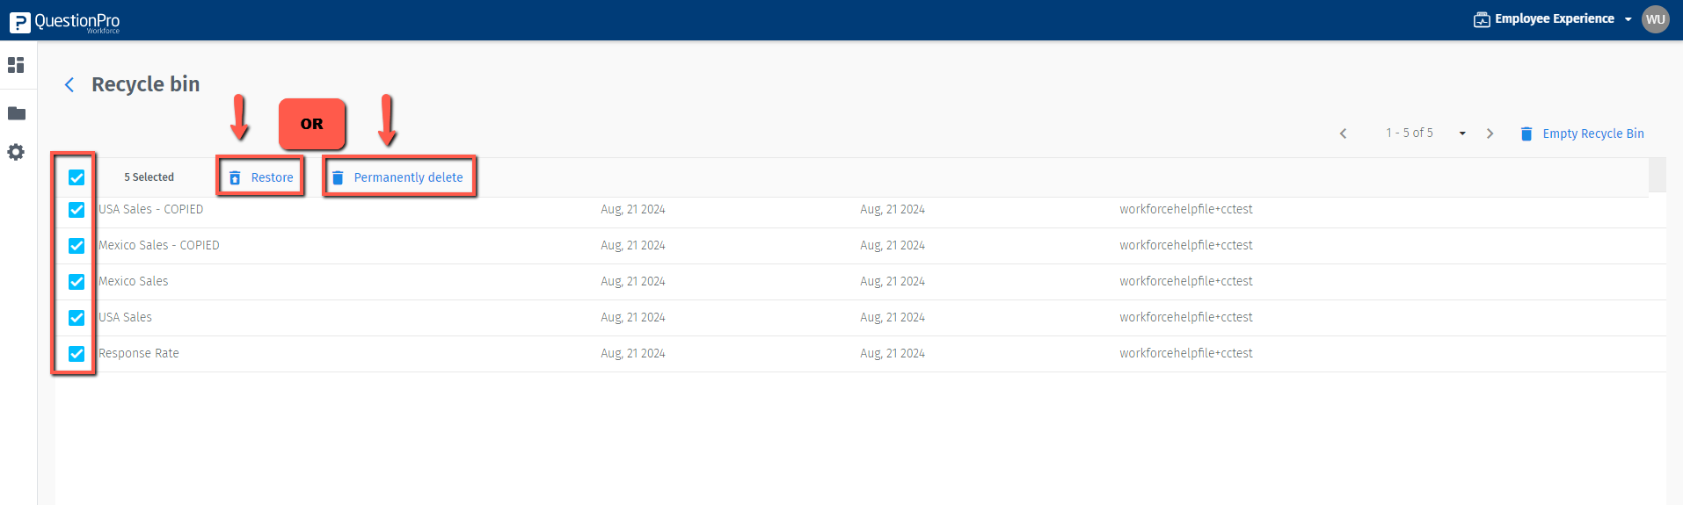Uncheck the select-all checkbox
1683x505 pixels.
(76, 177)
